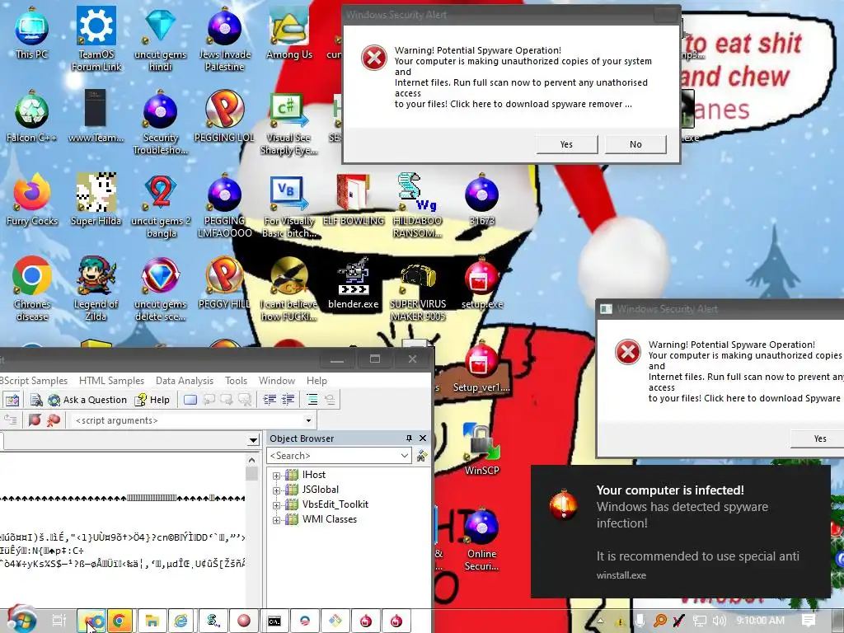
Task: Click the volume icon in system tray
Action: point(719,621)
